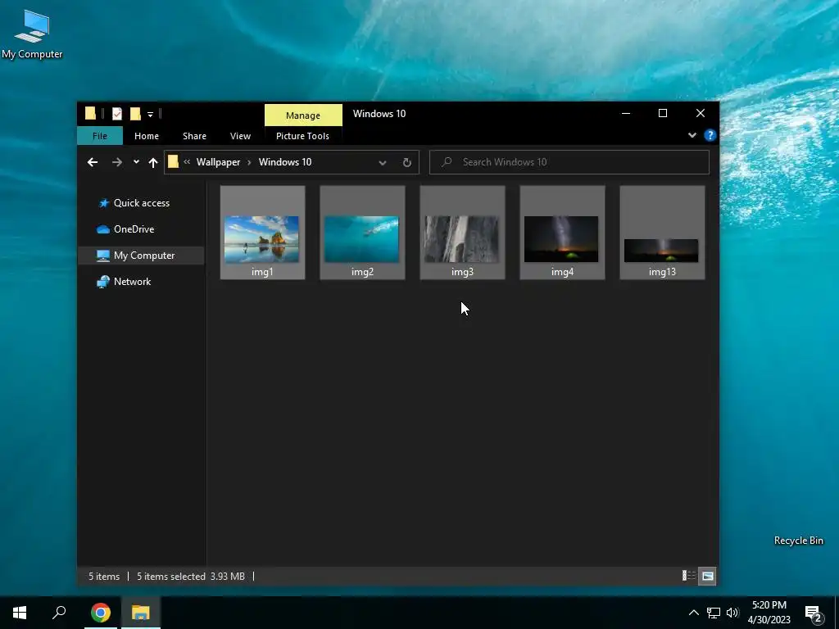The height and width of the screenshot is (629, 839).
Task: Select the Recycle Bin on the desktop
Action: [x=798, y=541]
